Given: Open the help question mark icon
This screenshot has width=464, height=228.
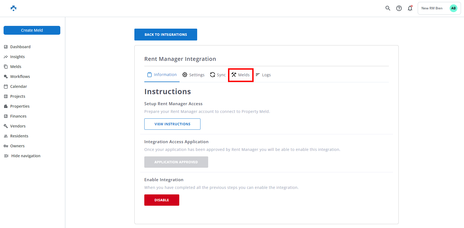Looking at the screenshot, I should (x=399, y=8).
